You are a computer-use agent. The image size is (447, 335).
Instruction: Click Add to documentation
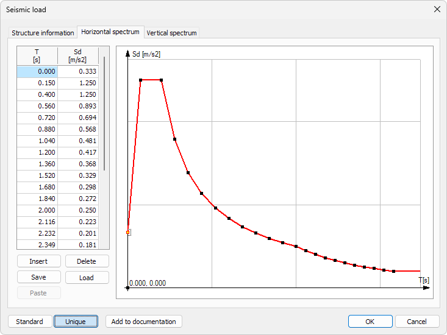click(x=144, y=322)
